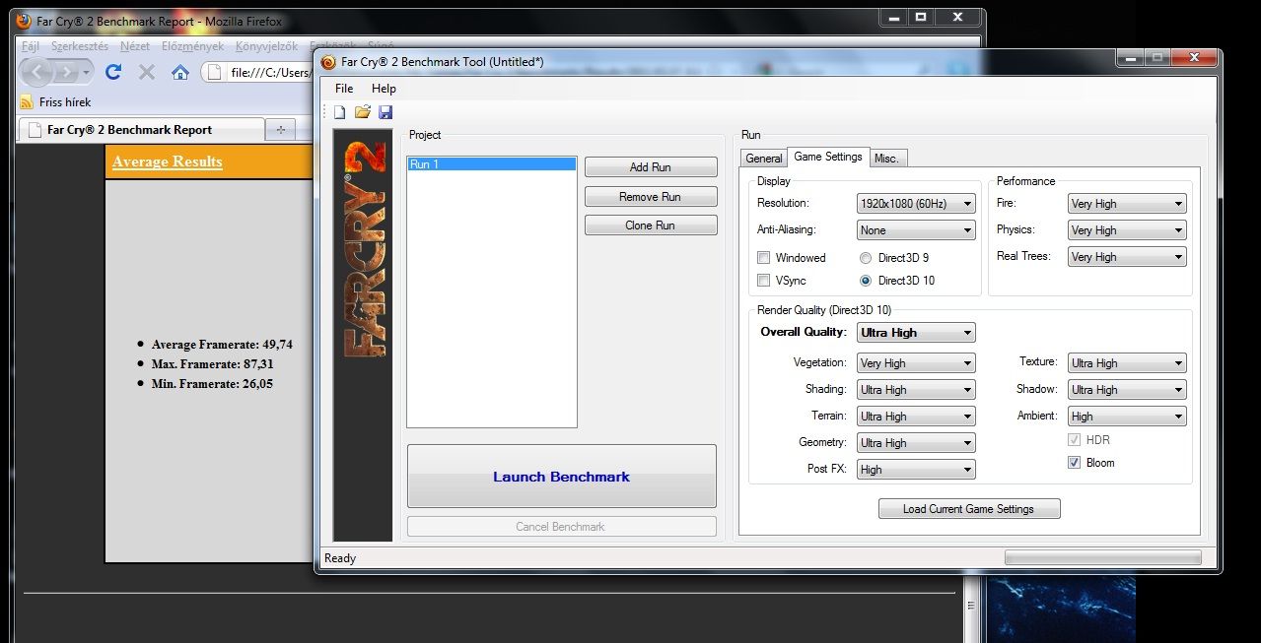Screen dimensions: 1261x643
Task: Click the Firefox logo in title bar
Action: [x=25, y=21]
